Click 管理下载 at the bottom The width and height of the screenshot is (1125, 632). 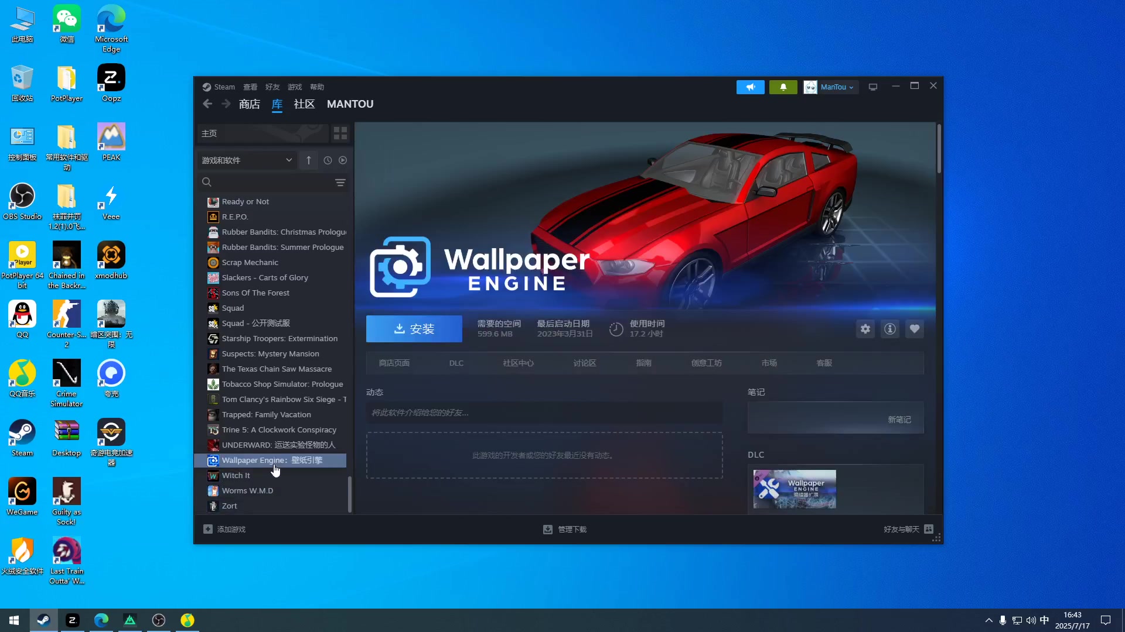click(x=565, y=529)
